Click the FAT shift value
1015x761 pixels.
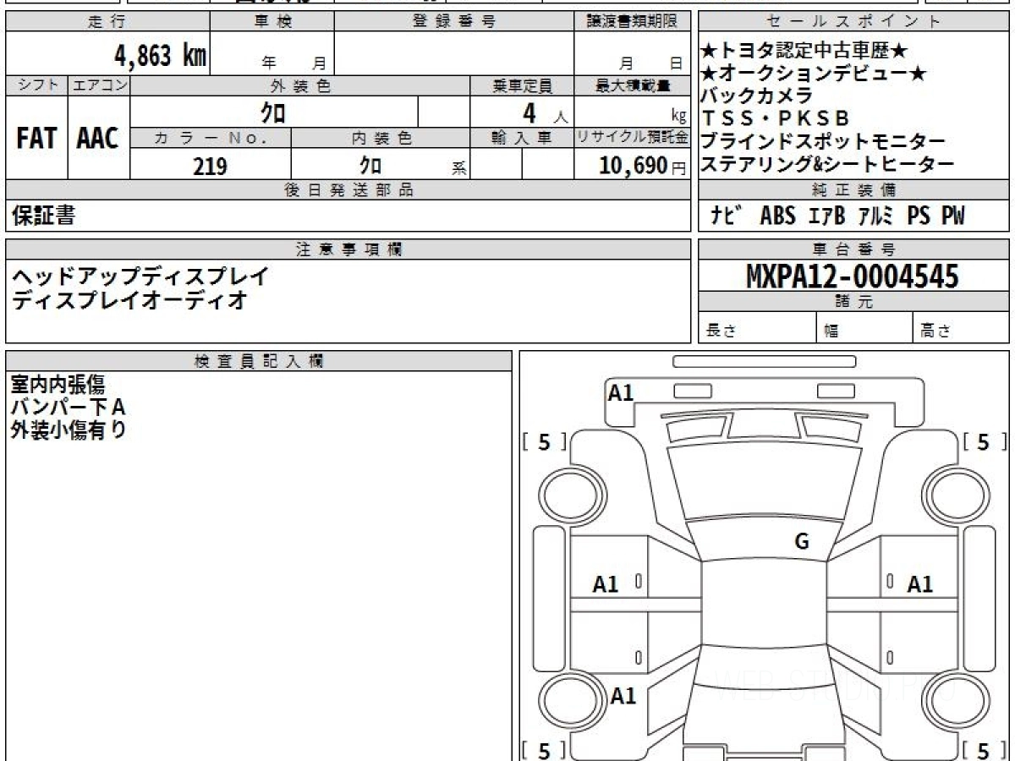tap(36, 139)
